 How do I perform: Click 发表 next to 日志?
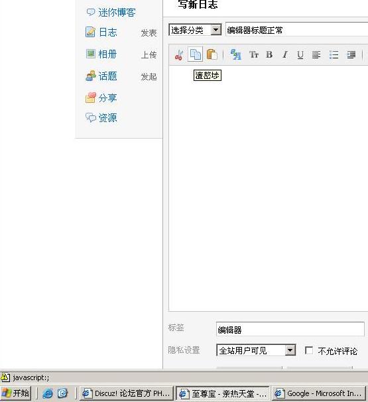pos(149,33)
